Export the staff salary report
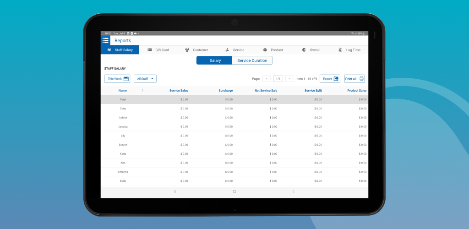Screen dimensions: 469x229 point(330,79)
